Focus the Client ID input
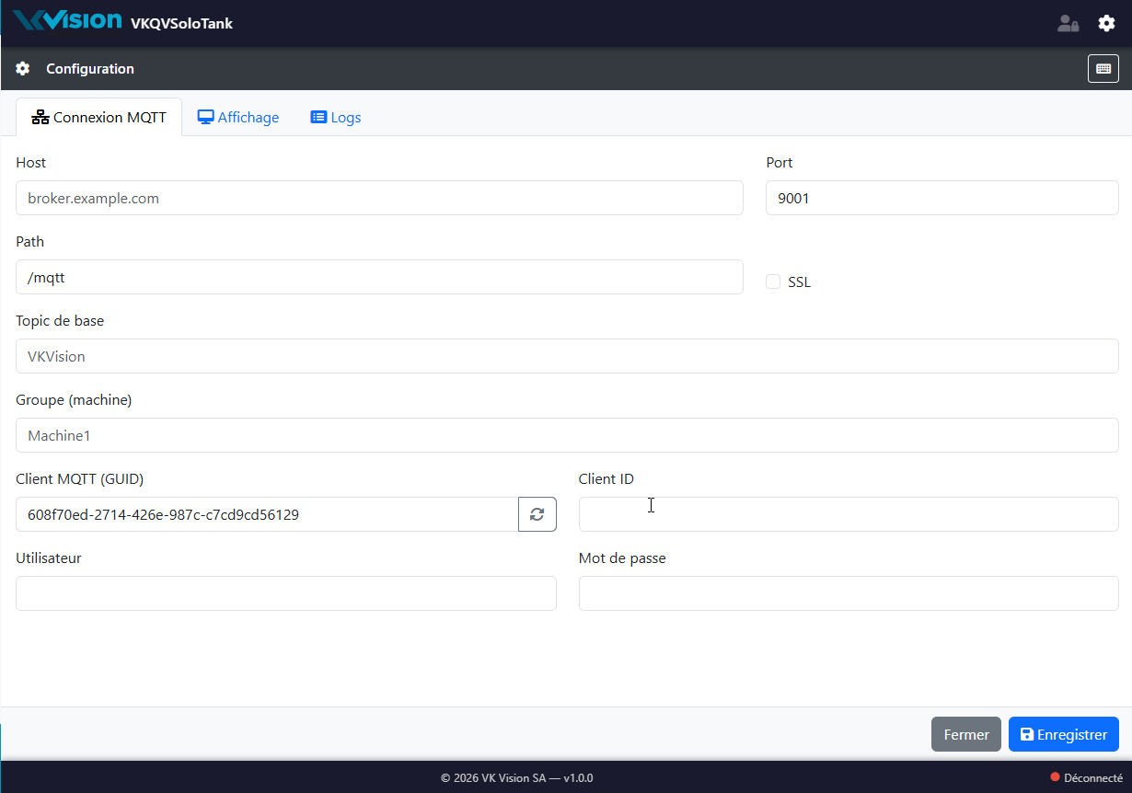This screenshot has height=793, width=1132. pos(849,514)
